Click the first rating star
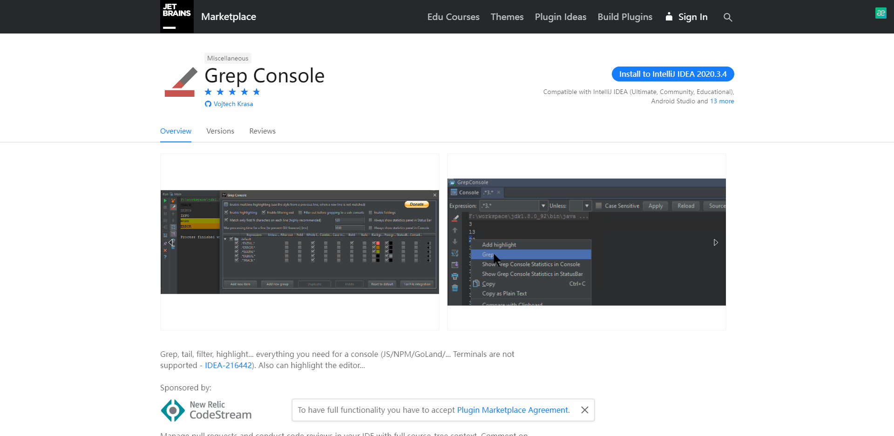Screen dimensions: 894x436 pyautogui.click(x=208, y=92)
